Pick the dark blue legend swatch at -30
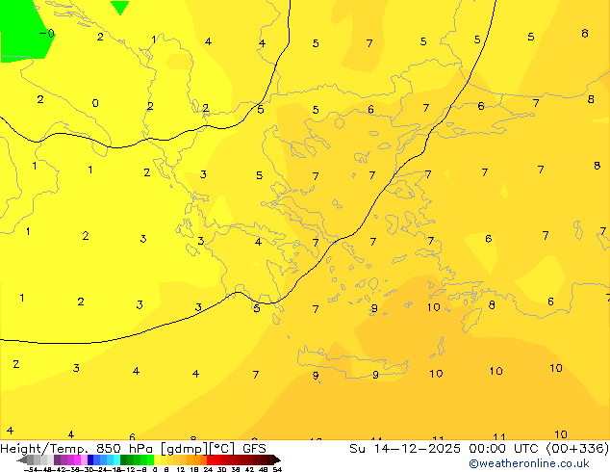 tap(90, 459)
